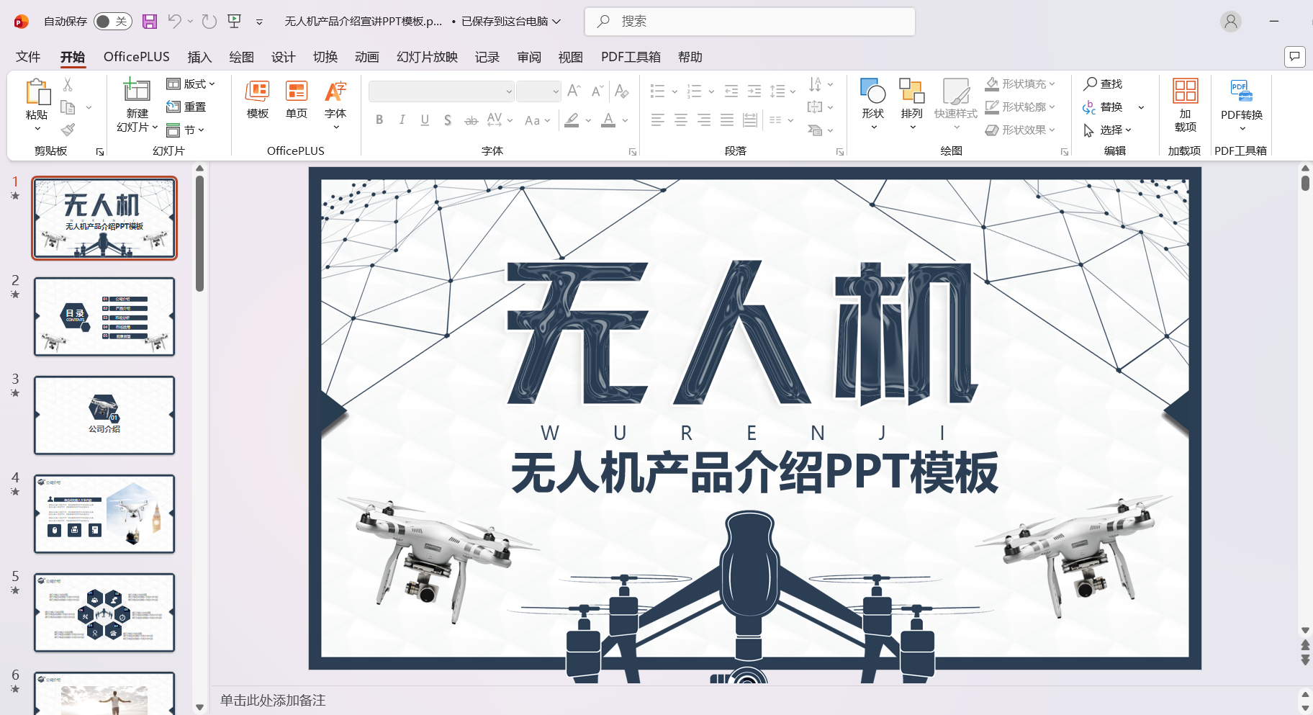
Task: Click the Center align paragraph icon
Action: pyautogui.click(x=681, y=120)
